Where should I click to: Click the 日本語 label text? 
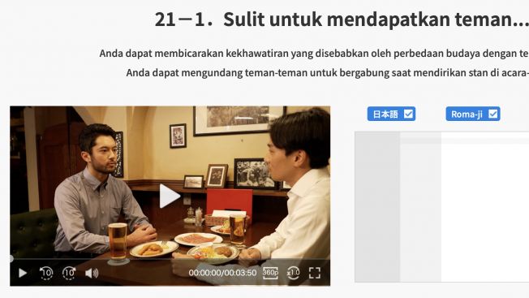click(385, 114)
